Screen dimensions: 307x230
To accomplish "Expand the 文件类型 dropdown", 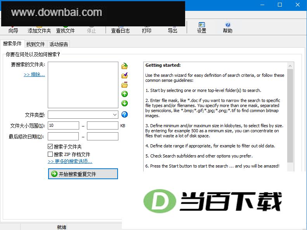I will tap(115, 114).
